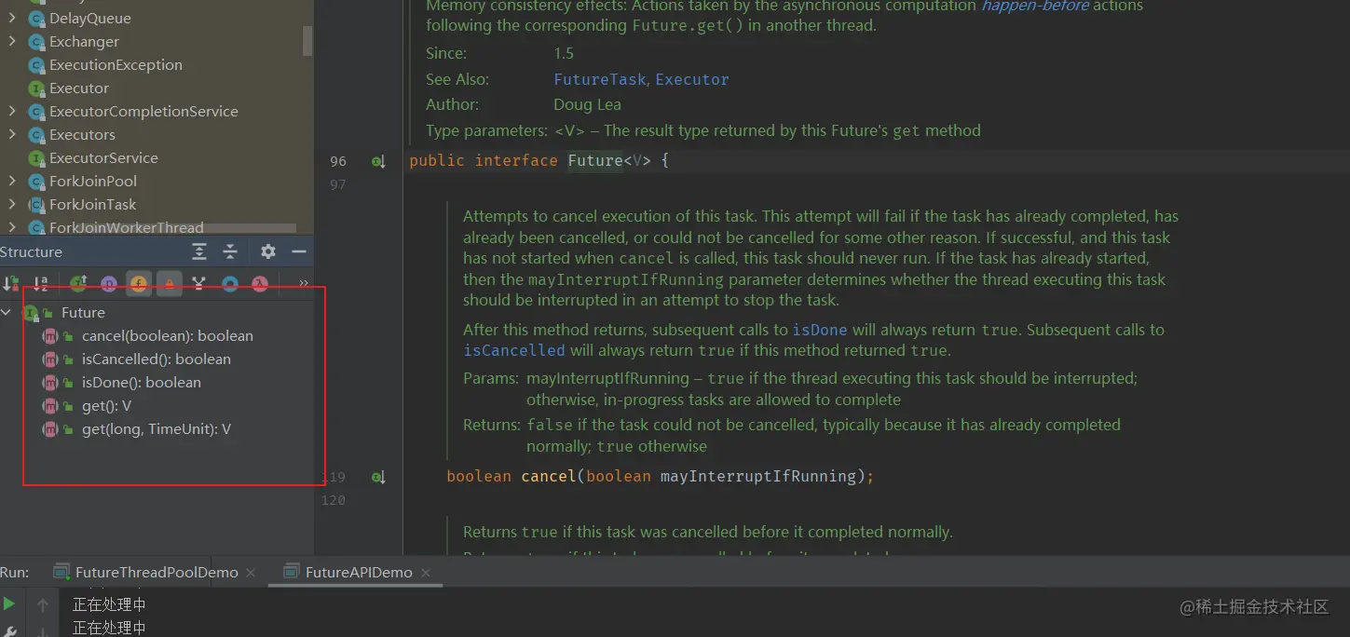Toggle Show Lambdas icon in Structure toolbar
Screen dimensions: 1350x637
pyautogui.click(x=260, y=283)
